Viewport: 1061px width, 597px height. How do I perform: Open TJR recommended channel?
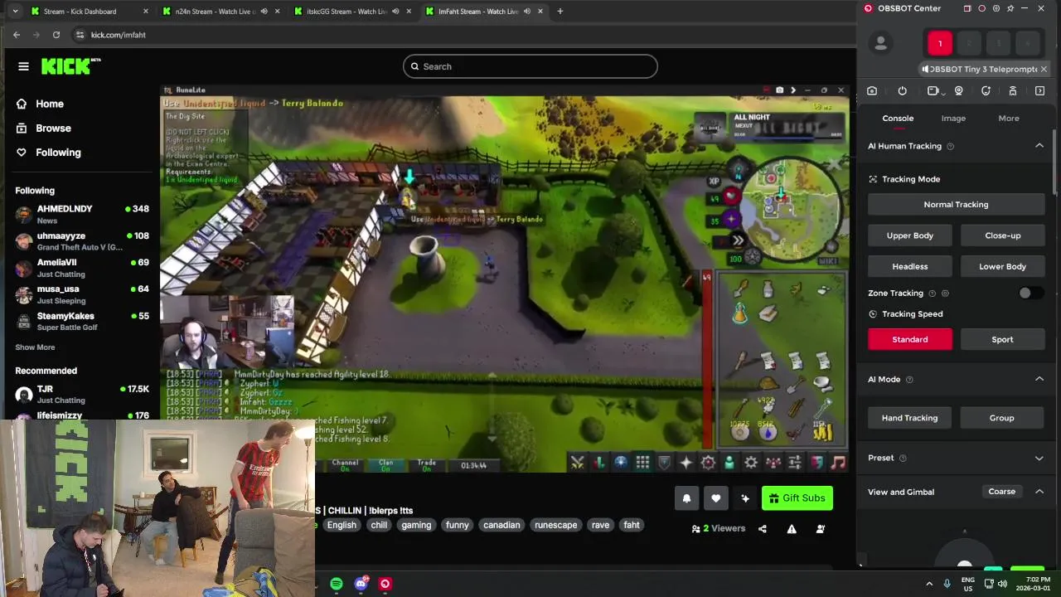[81, 395]
